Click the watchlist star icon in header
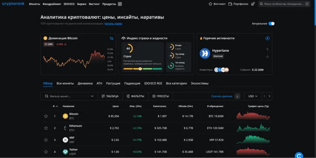The height and width of the screenshot is (158, 316). coord(210,4)
